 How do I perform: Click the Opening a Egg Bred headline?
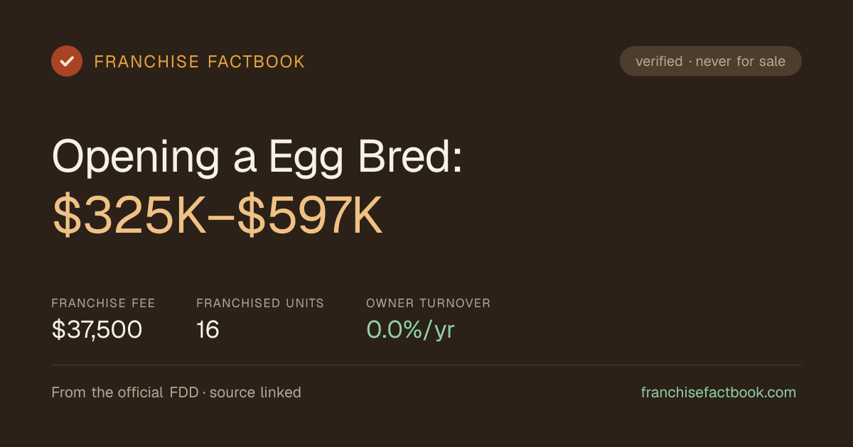point(258,157)
